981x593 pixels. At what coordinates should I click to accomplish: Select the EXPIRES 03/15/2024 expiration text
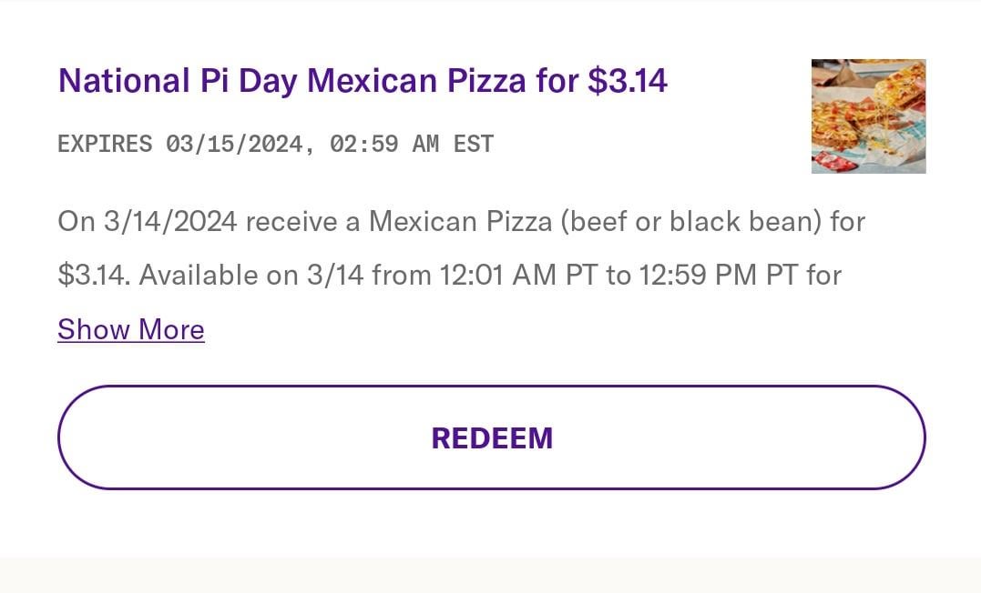click(x=275, y=144)
